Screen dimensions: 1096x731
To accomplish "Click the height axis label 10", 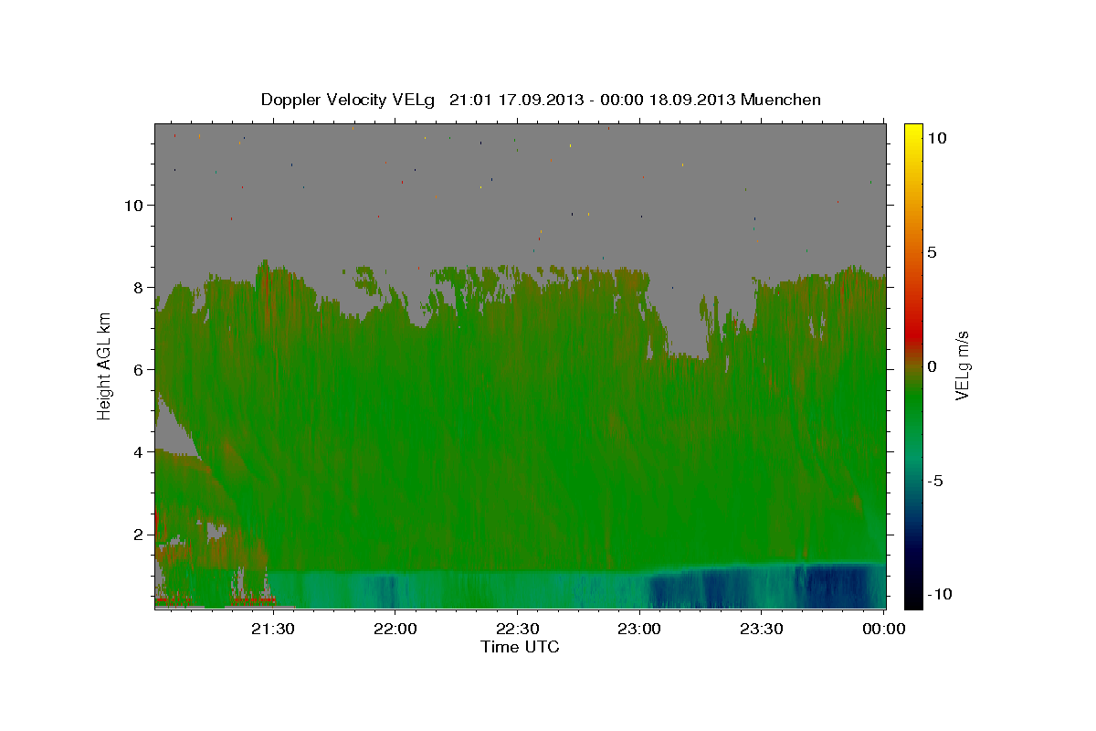I will 134,205.
